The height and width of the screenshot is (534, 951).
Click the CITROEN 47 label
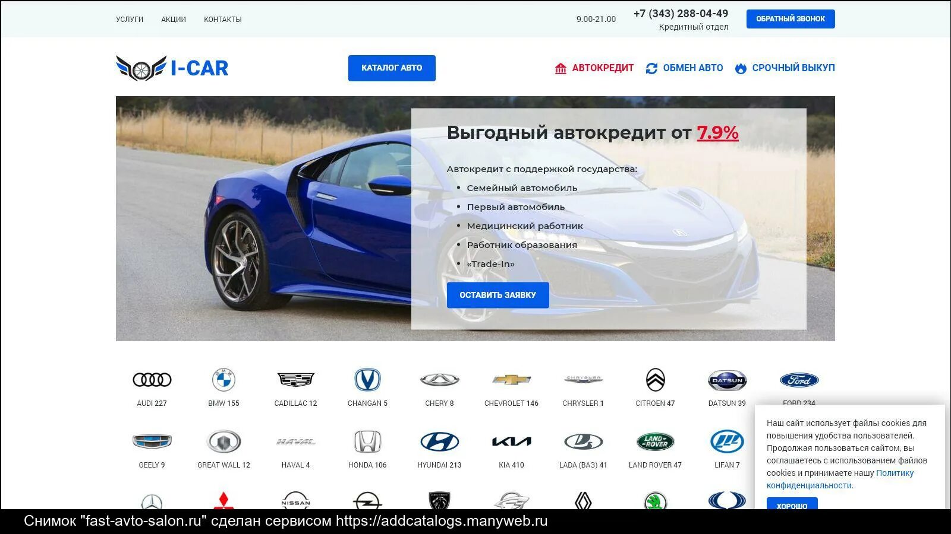(655, 403)
